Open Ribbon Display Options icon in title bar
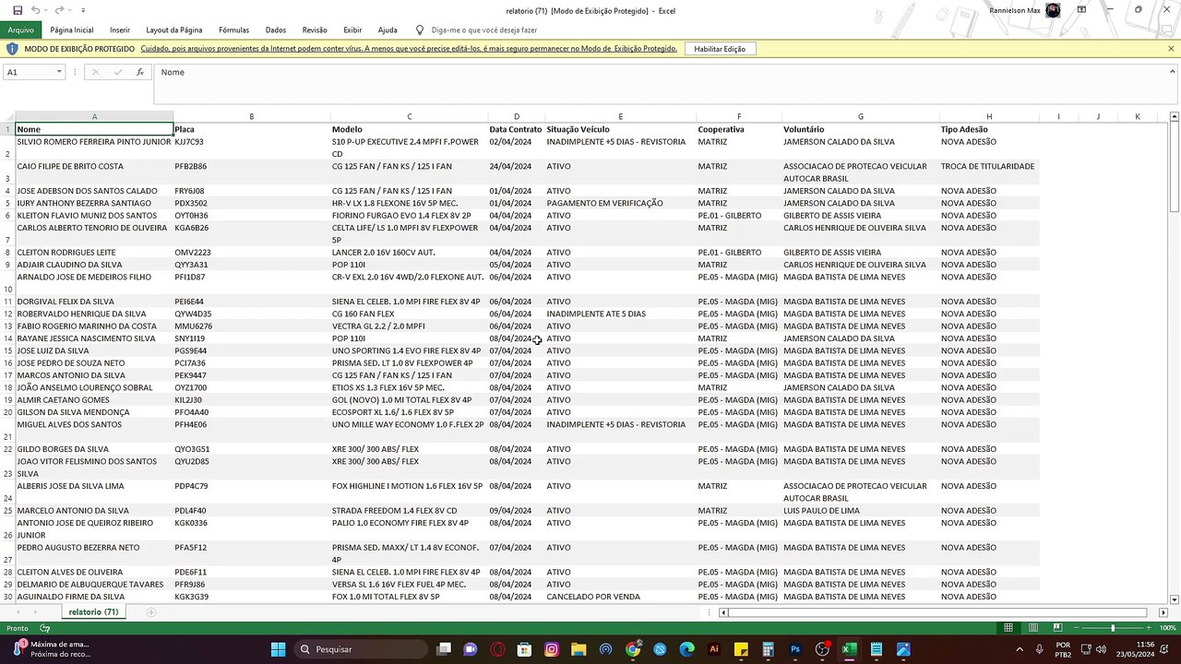The width and height of the screenshot is (1181, 664). click(x=1081, y=10)
